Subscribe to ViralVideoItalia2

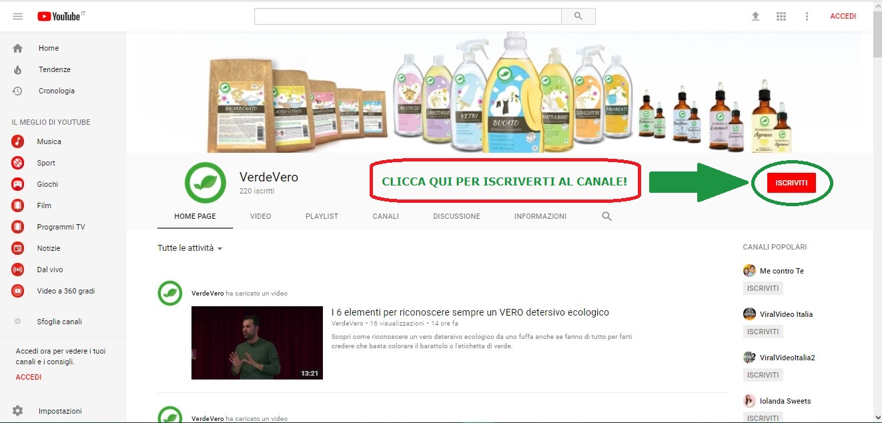click(763, 375)
